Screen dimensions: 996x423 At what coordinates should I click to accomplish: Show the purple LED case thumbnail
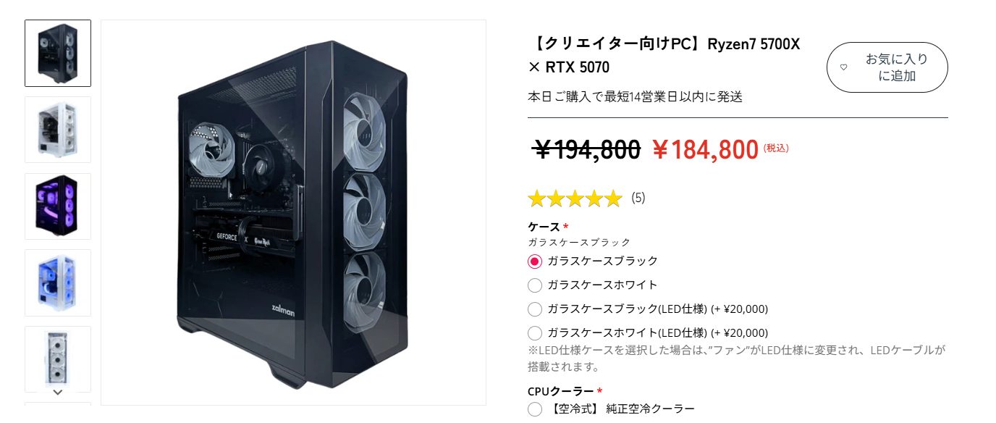click(x=58, y=206)
